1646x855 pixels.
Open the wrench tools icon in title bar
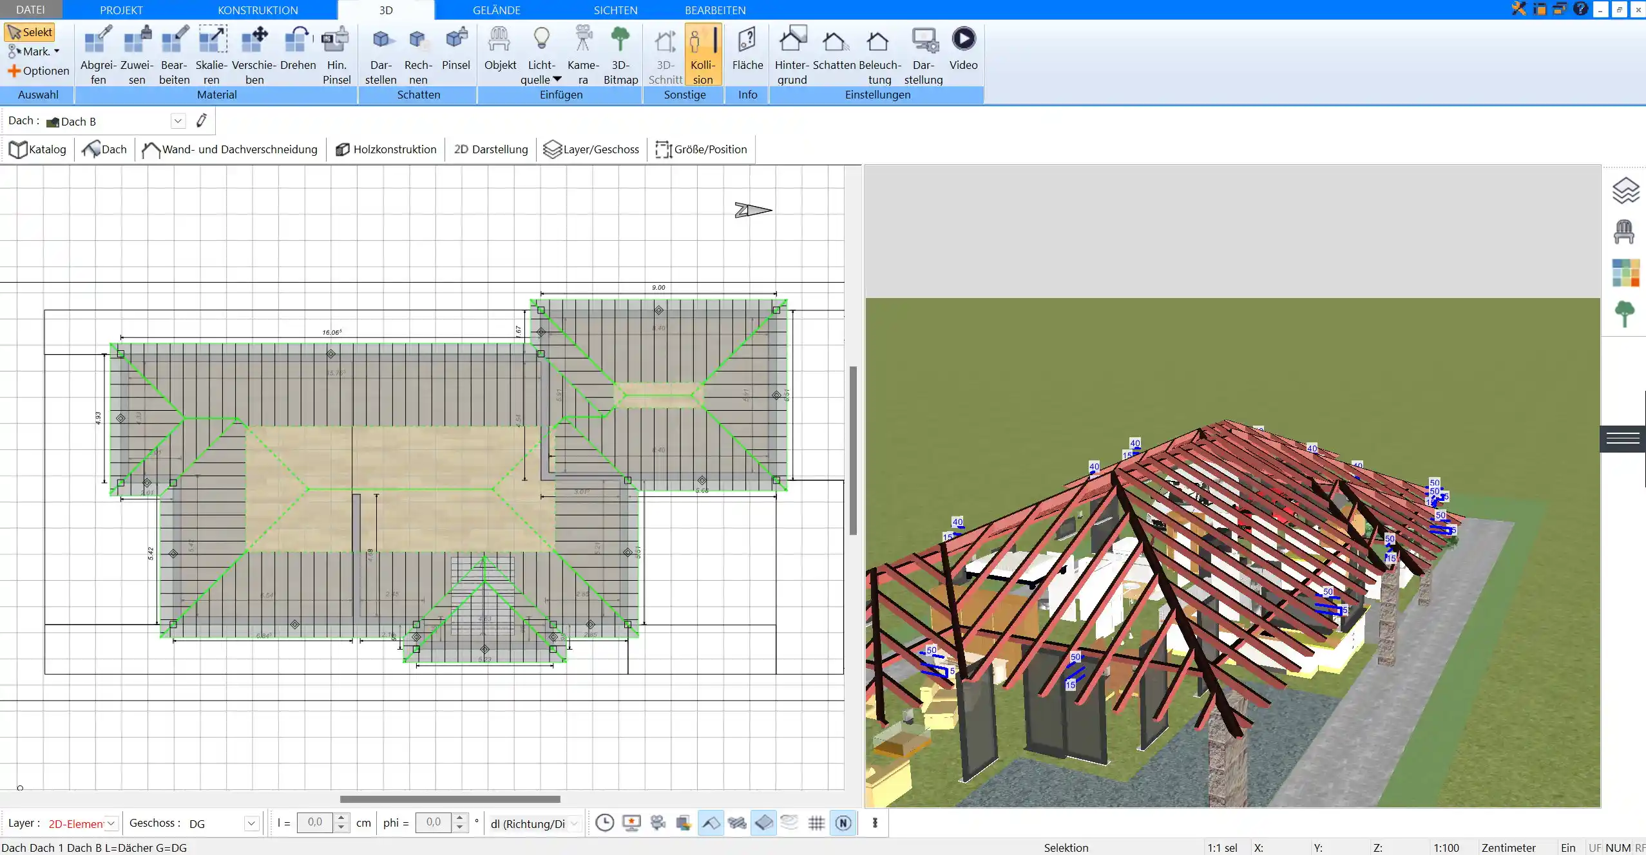click(x=1518, y=9)
